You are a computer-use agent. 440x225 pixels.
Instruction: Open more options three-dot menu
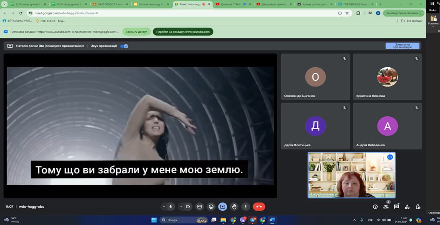point(246,206)
